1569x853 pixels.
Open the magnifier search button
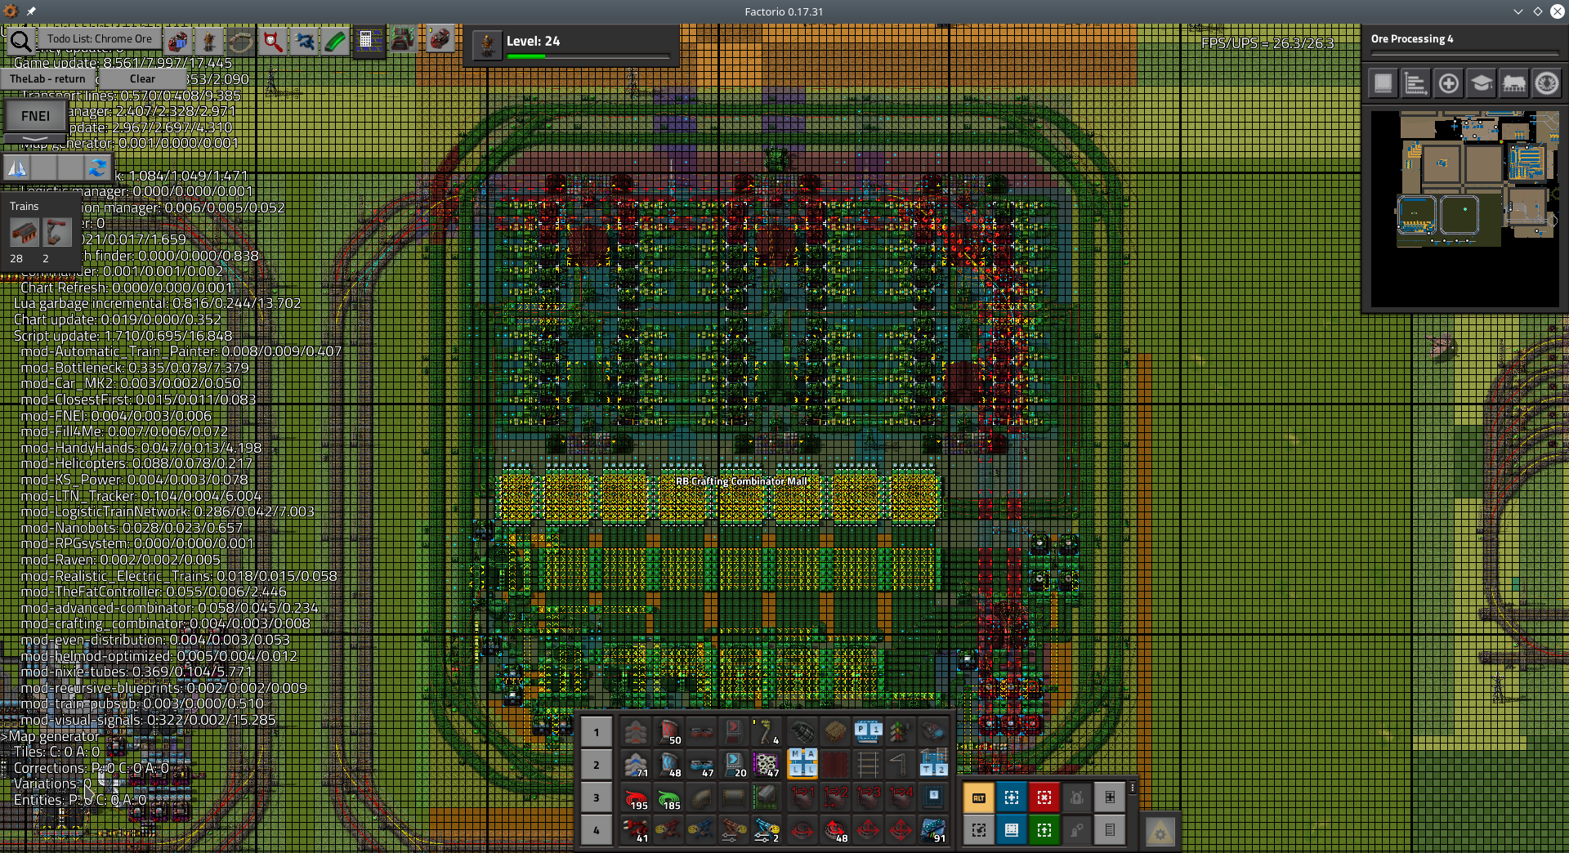tap(21, 41)
